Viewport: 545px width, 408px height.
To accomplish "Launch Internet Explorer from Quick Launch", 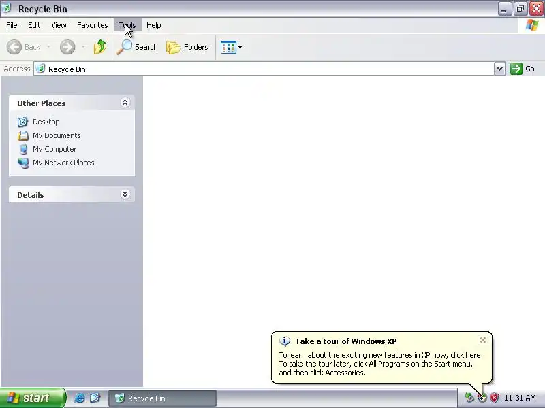I will [x=80, y=398].
